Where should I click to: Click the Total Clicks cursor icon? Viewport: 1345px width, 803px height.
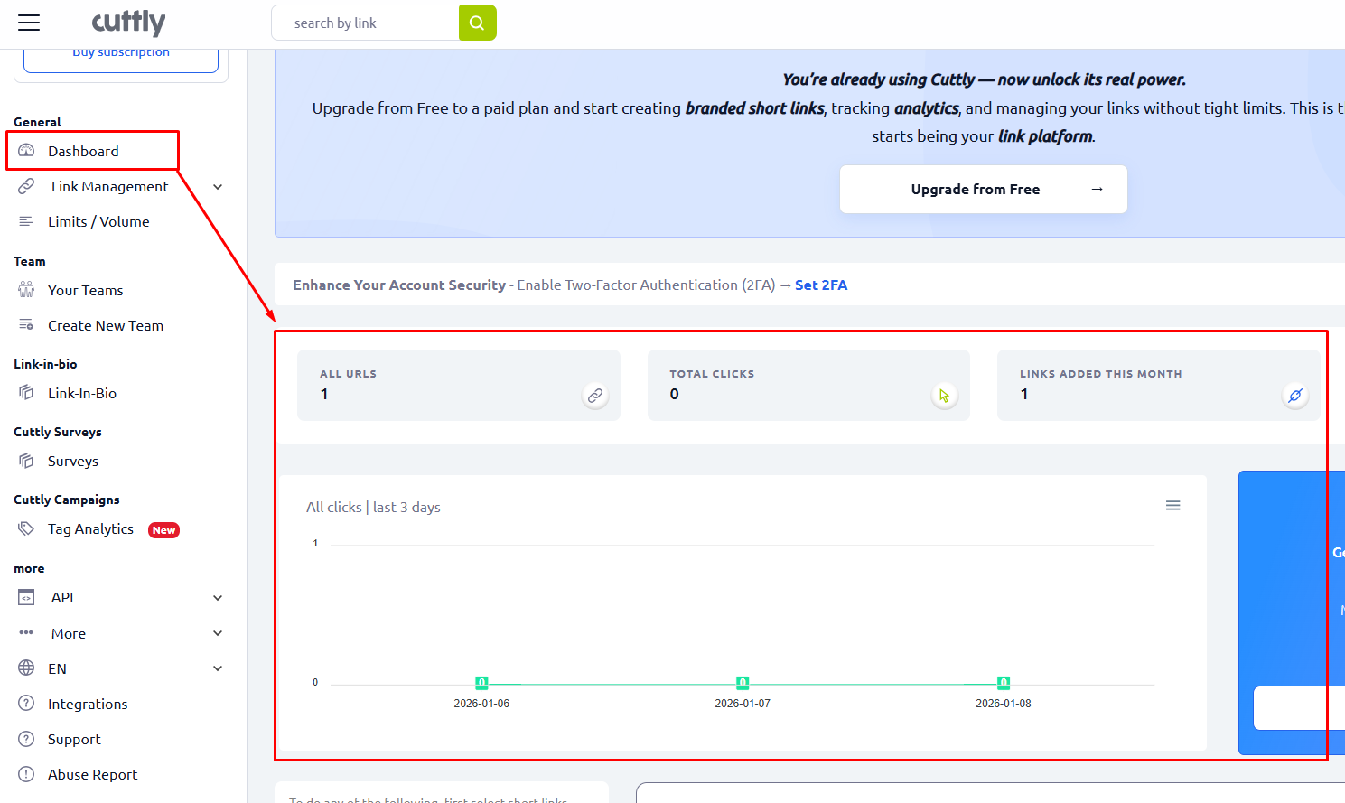945,396
